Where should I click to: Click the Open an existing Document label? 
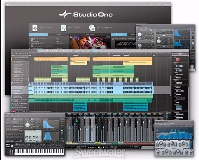click(x=105, y=28)
